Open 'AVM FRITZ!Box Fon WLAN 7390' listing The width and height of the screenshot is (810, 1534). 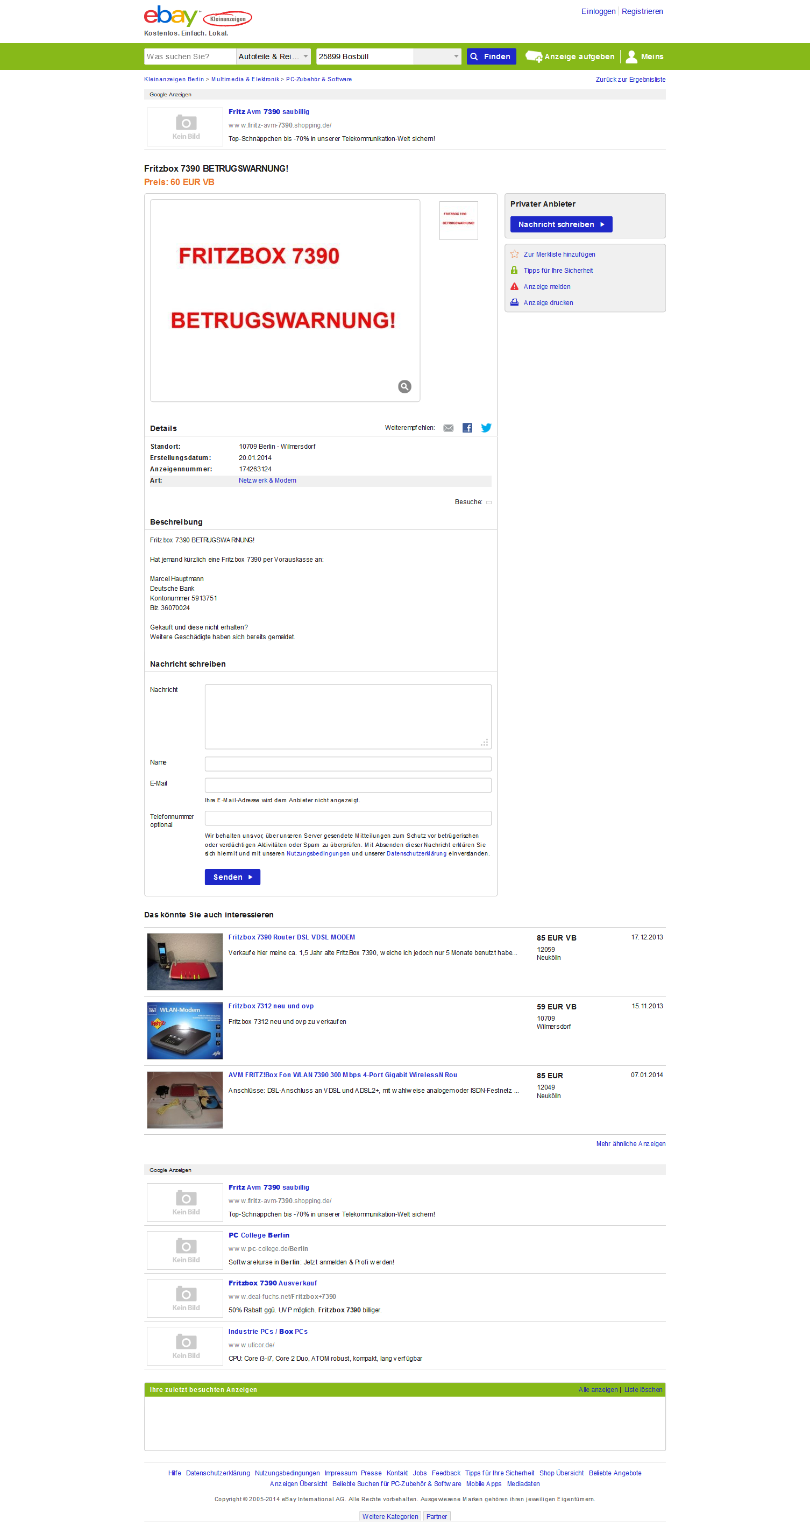point(343,1076)
